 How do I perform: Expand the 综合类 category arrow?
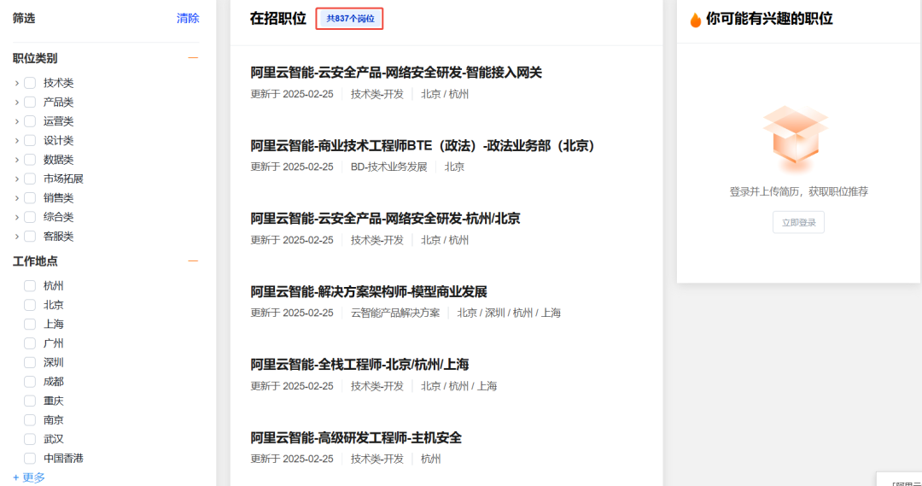click(16, 217)
